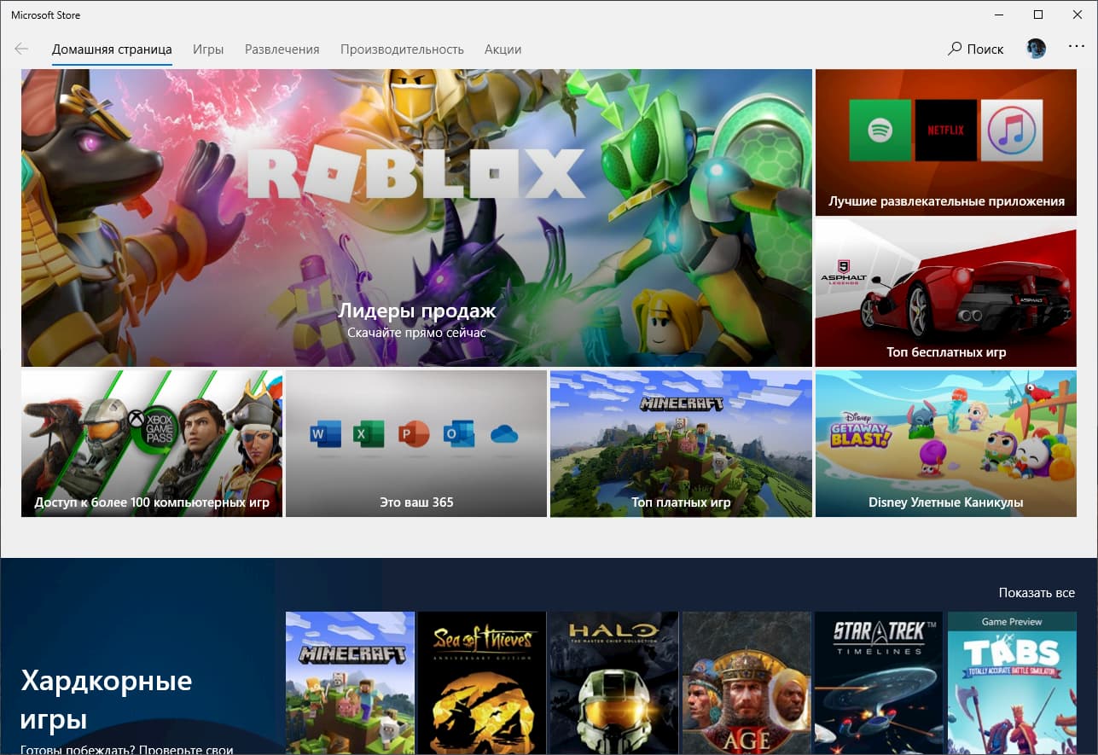Minimize the Microsoft Store window
Image resolution: width=1098 pixels, height=755 pixels.
(x=999, y=15)
